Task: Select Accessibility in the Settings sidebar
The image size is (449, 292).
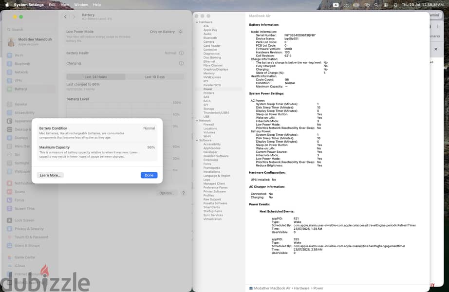Action: [30, 112]
